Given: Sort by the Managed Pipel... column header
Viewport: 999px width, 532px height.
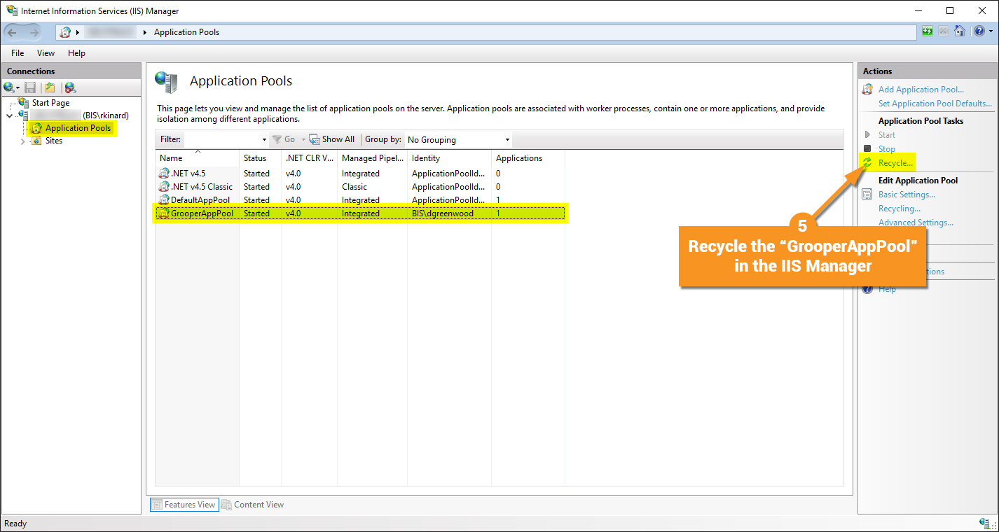Looking at the screenshot, I should point(372,157).
